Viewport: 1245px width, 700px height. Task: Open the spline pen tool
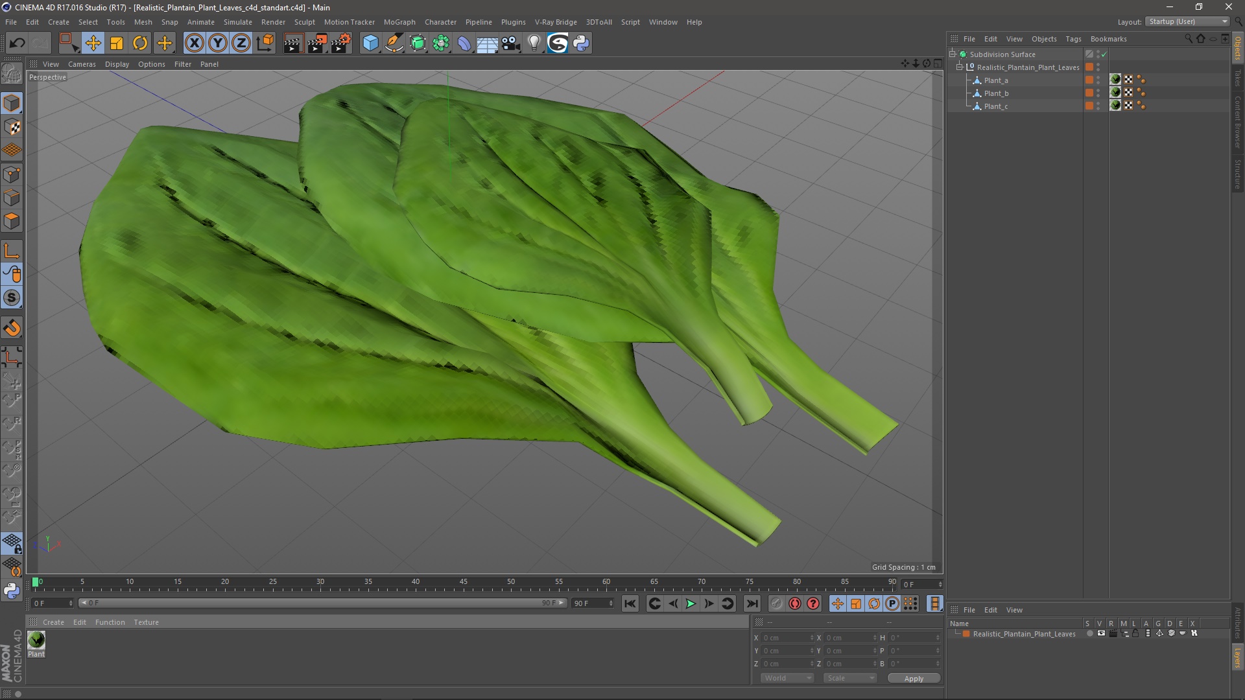[x=394, y=43]
